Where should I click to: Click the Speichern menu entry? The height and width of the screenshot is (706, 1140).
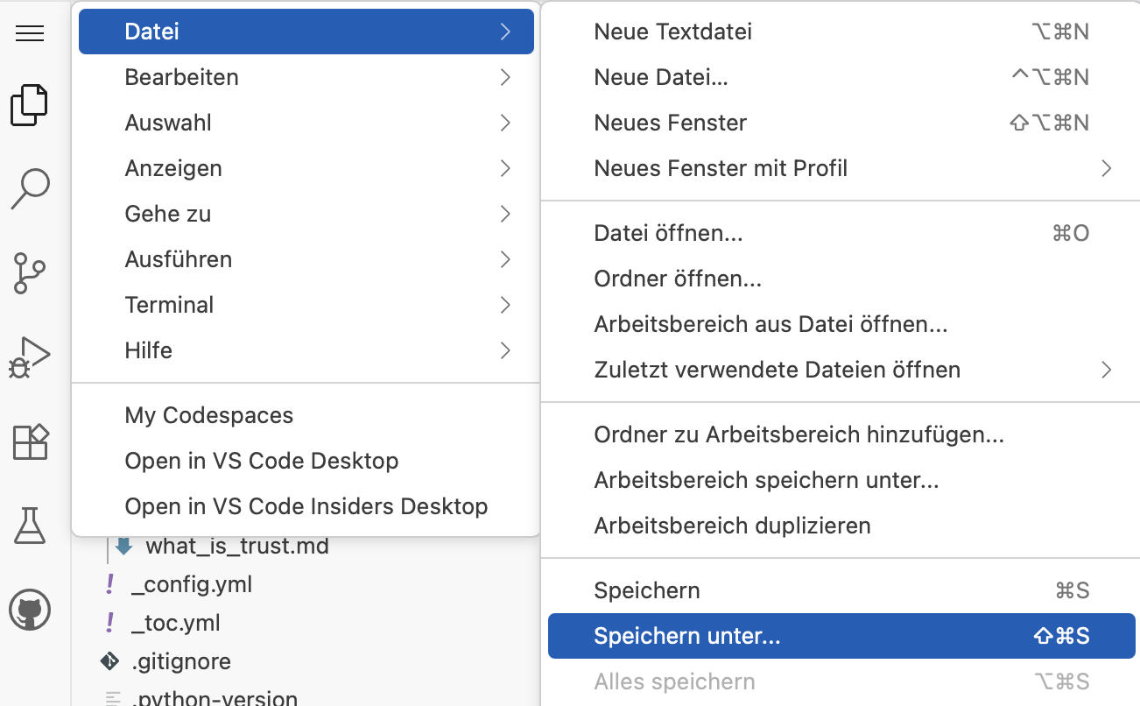[x=842, y=590]
